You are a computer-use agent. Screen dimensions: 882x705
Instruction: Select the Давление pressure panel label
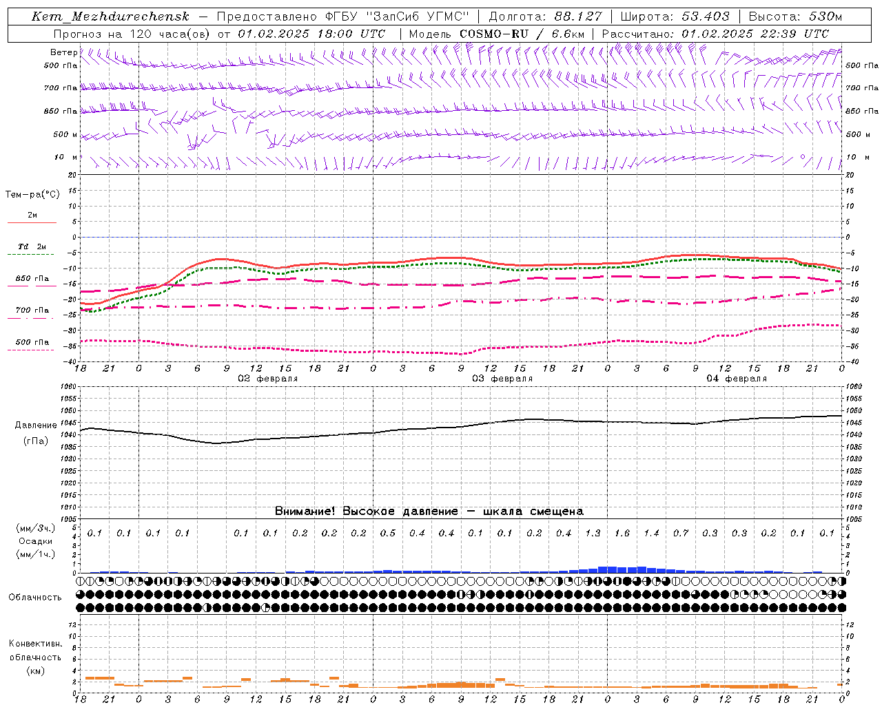point(36,425)
